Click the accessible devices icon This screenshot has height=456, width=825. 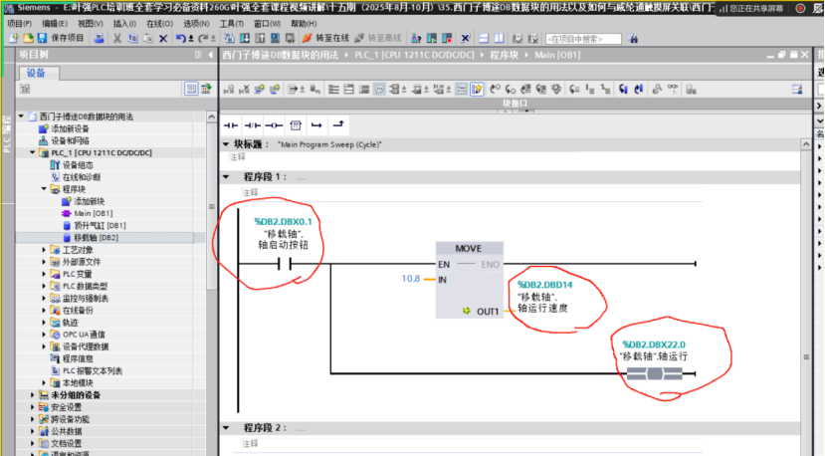pyautogui.click(x=416, y=39)
